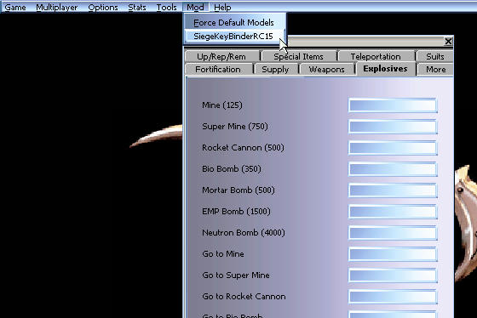Click the Go to Super Mine key field

[393, 275]
